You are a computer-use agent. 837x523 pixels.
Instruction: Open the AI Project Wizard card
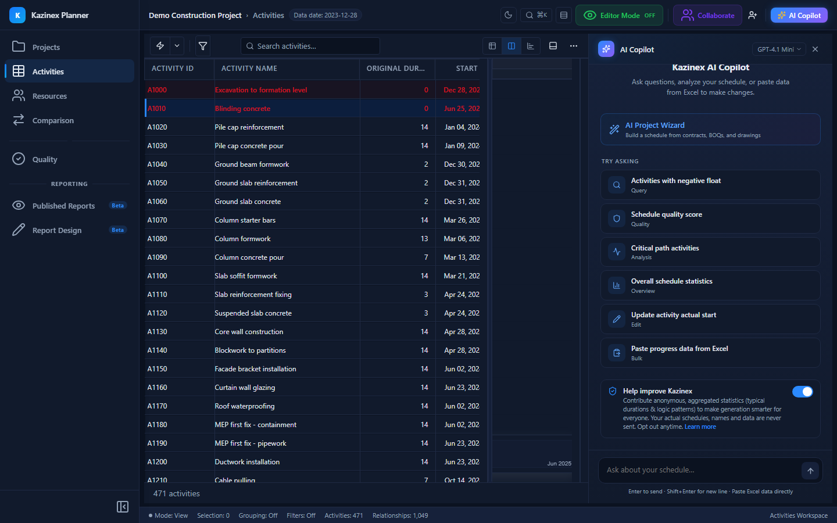tap(710, 129)
